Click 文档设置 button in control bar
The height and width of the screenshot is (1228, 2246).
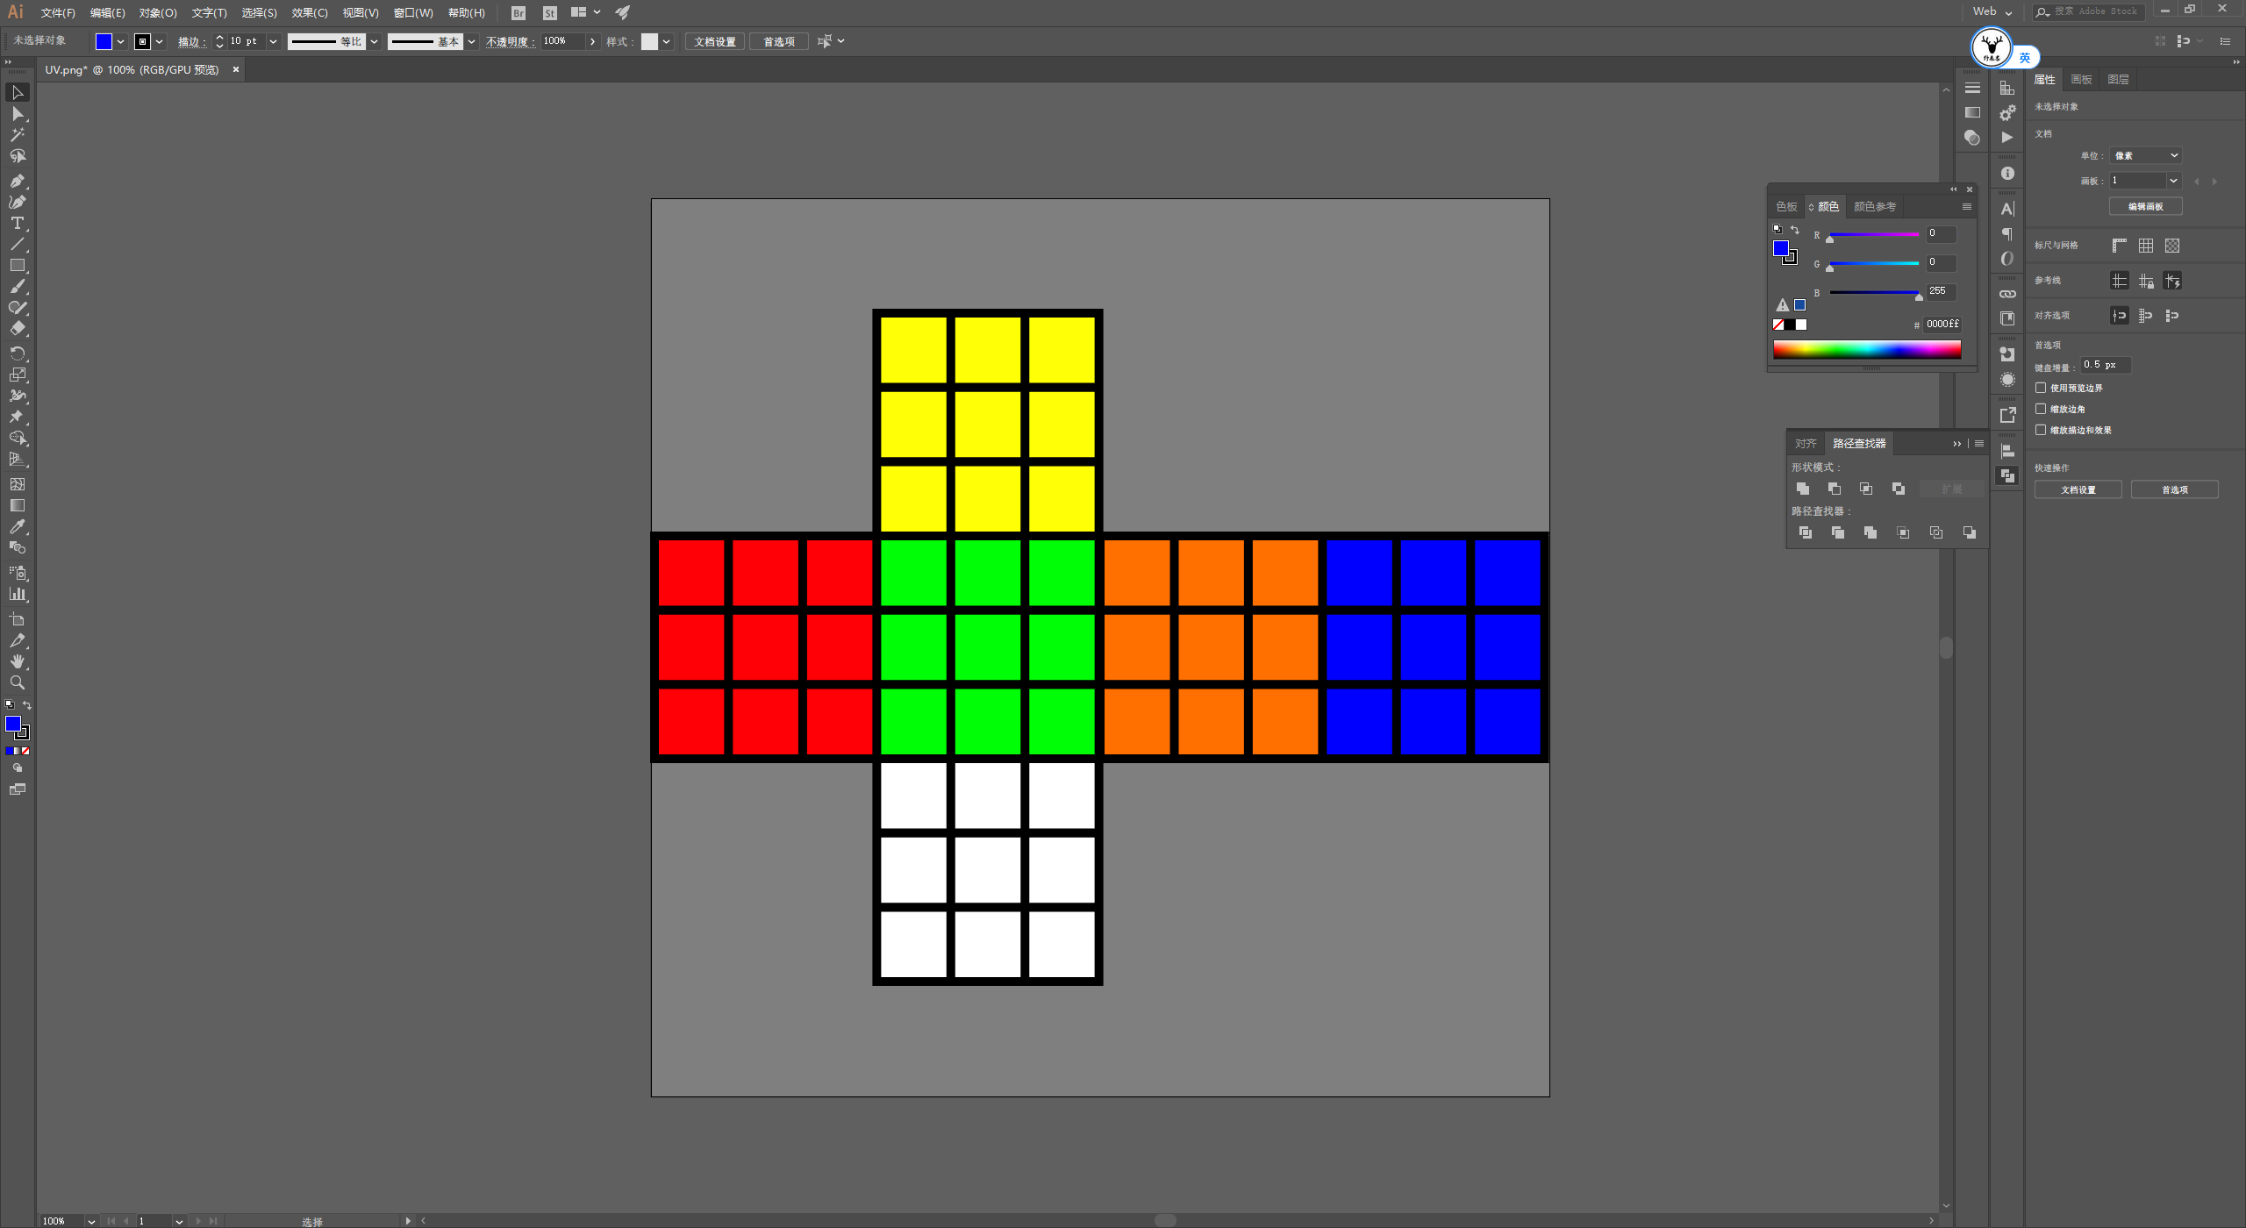point(714,41)
